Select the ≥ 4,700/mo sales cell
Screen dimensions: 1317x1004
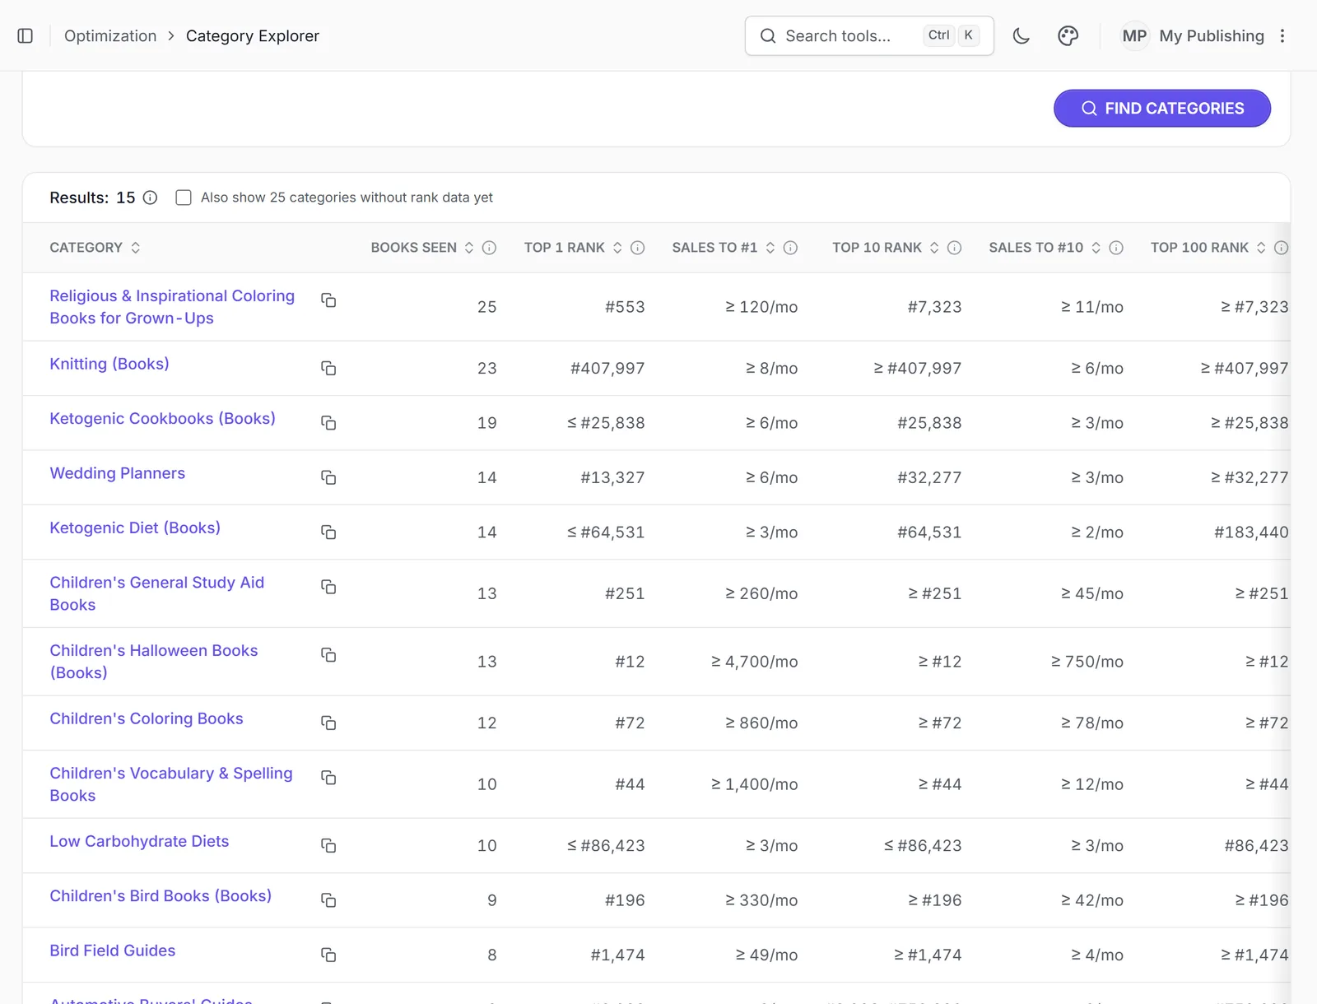(755, 662)
